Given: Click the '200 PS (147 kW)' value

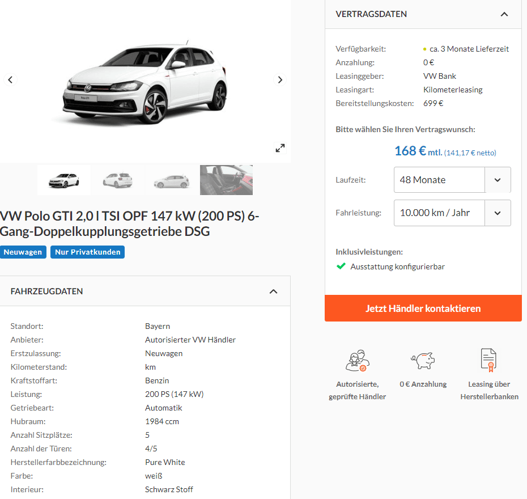Looking at the screenshot, I should (x=175, y=395).
